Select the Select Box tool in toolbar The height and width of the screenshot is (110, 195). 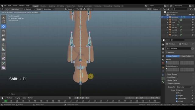point(3,17)
